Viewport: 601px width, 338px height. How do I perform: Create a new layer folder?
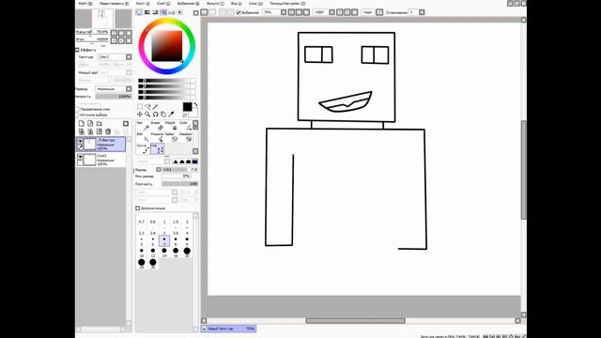point(100,124)
